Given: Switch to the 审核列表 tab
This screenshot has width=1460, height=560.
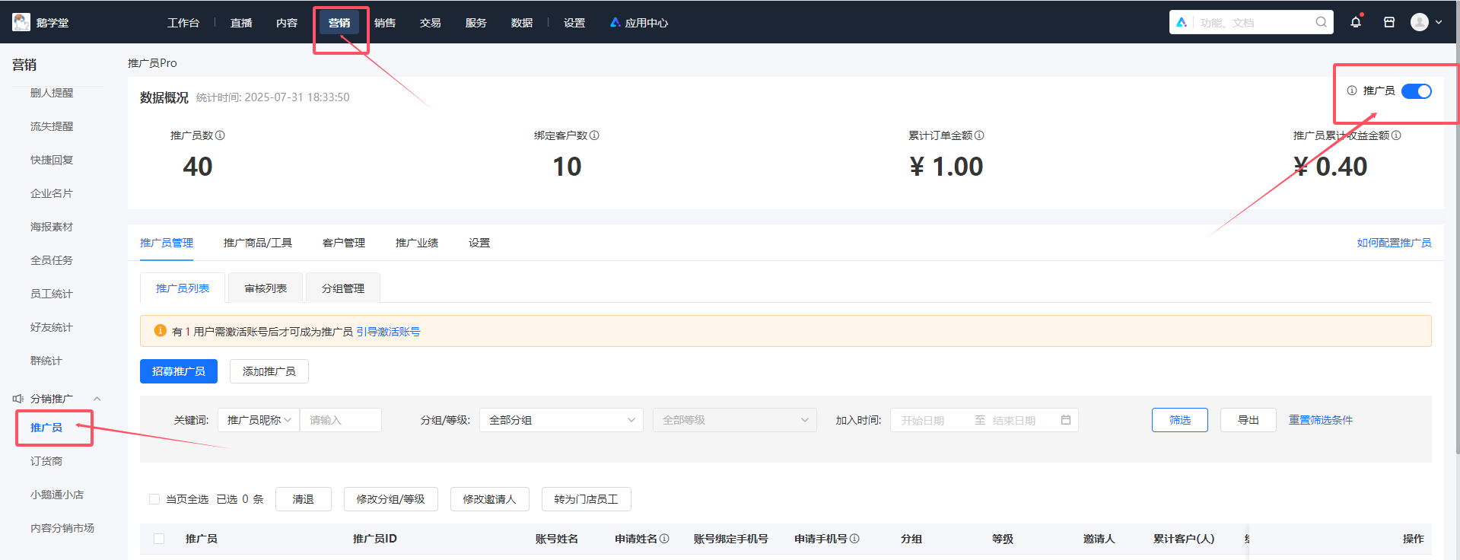Looking at the screenshot, I should point(266,288).
